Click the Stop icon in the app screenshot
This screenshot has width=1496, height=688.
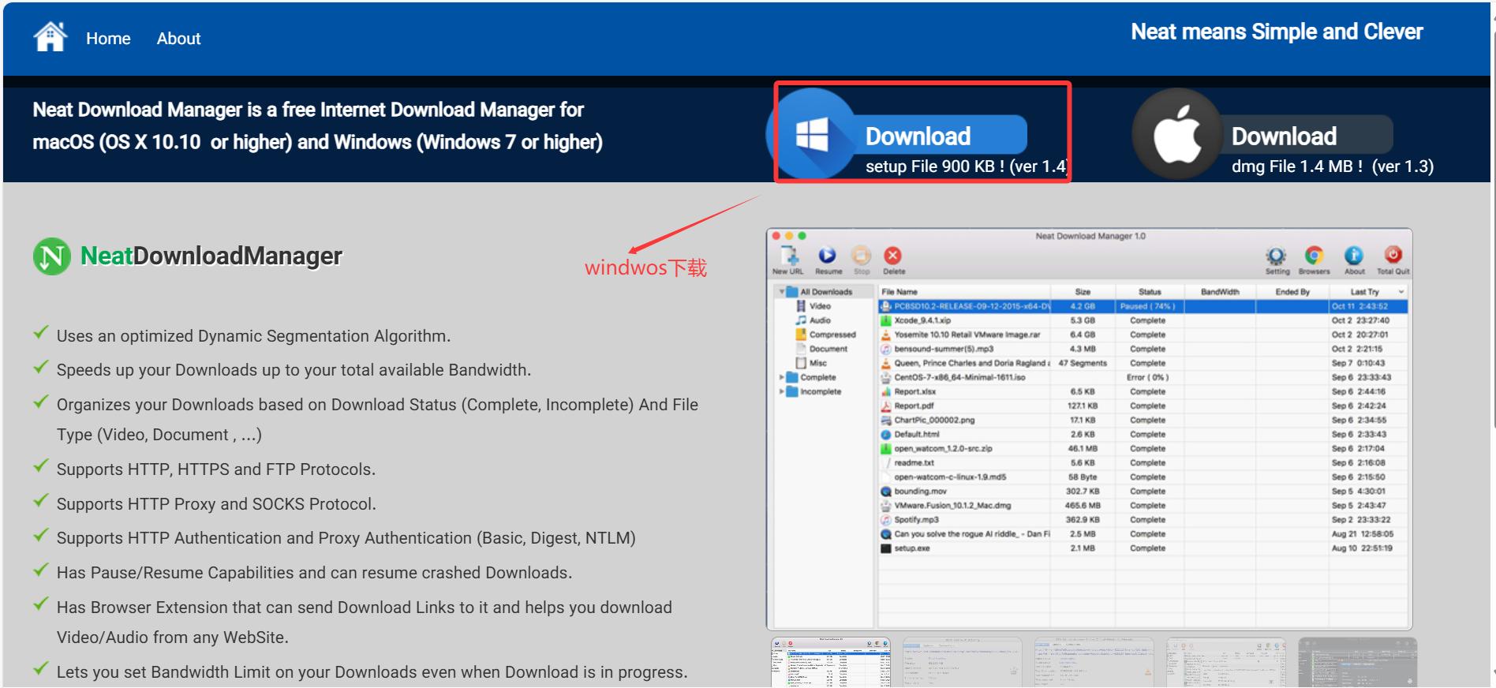pyautogui.click(x=861, y=255)
